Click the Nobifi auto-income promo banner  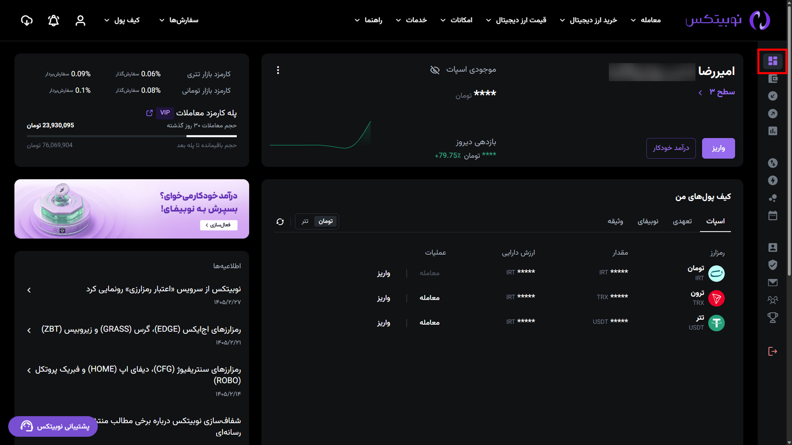coord(132,209)
